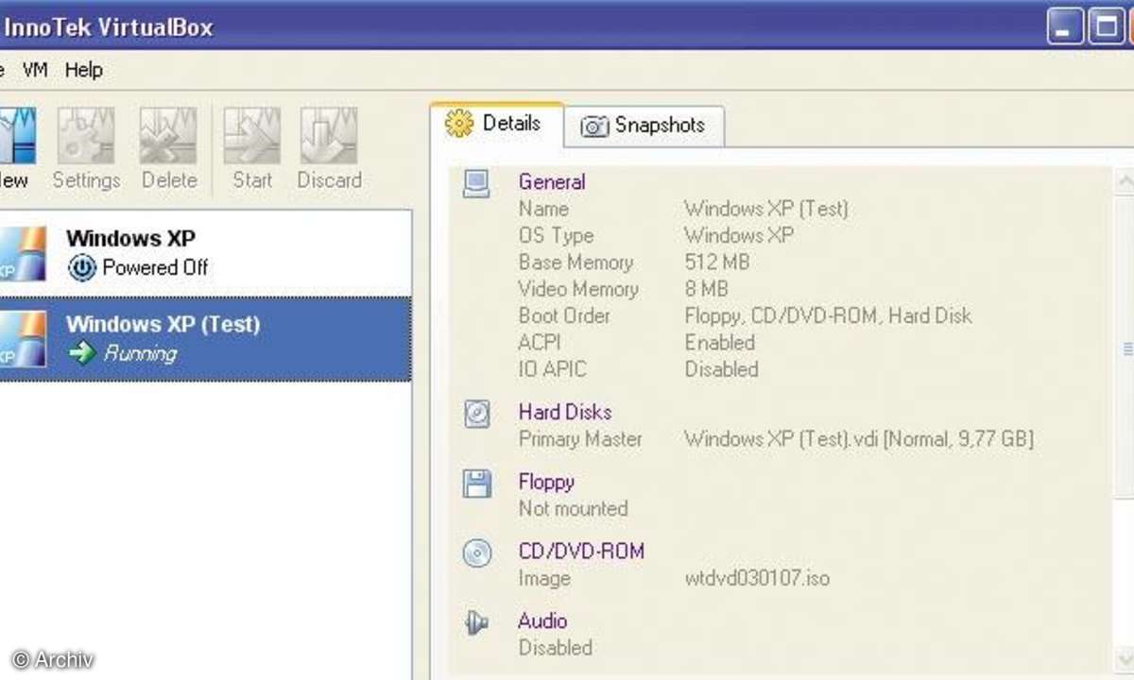Click the boot order "Floppy, CD/DVD-ROM, Hard Disk"
The width and height of the screenshot is (1134, 680).
pos(828,315)
